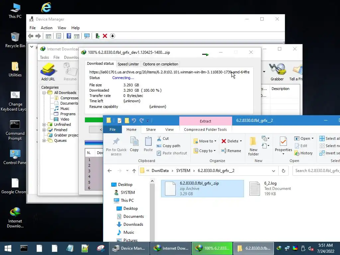Open the Windows Start button
The image size is (340, 255).
[x=8, y=248]
